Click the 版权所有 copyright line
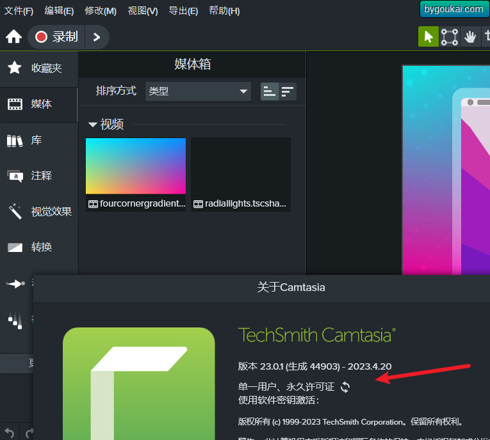Image resolution: width=490 pixels, height=440 pixels. [x=350, y=422]
